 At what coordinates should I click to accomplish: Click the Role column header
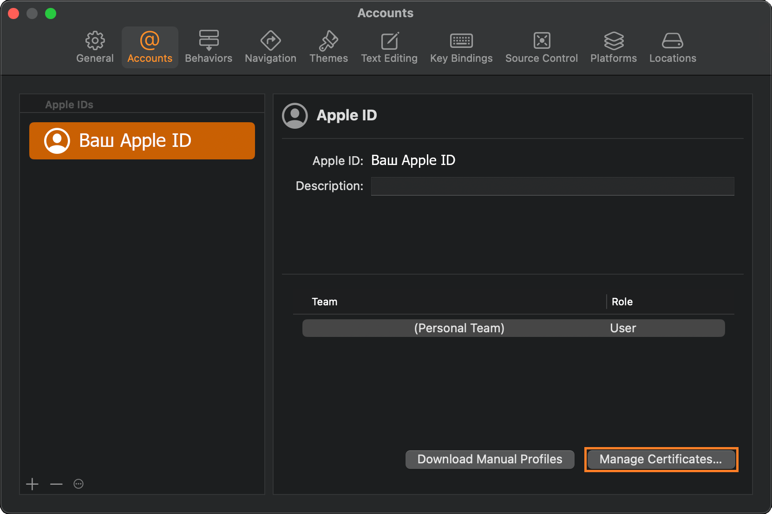[x=622, y=302]
